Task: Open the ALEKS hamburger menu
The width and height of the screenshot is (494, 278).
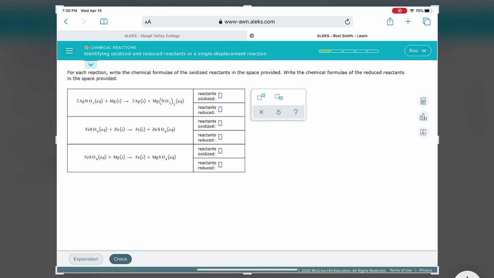Action: pos(69,51)
